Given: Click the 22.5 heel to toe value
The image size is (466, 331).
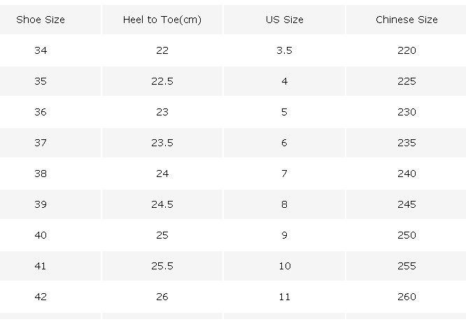Looking at the screenshot, I should pyautogui.click(x=162, y=81).
